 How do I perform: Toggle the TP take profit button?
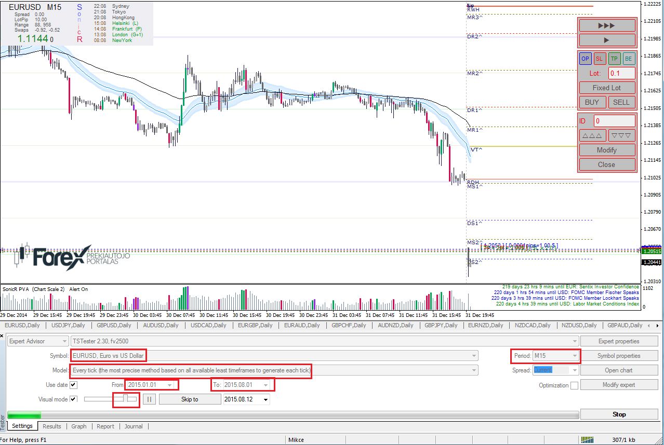pyautogui.click(x=614, y=59)
